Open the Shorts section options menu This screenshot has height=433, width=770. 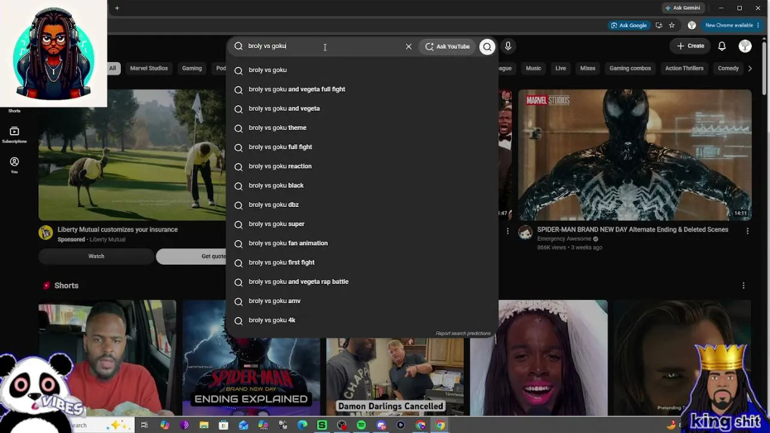pyautogui.click(x=744, y=286)
